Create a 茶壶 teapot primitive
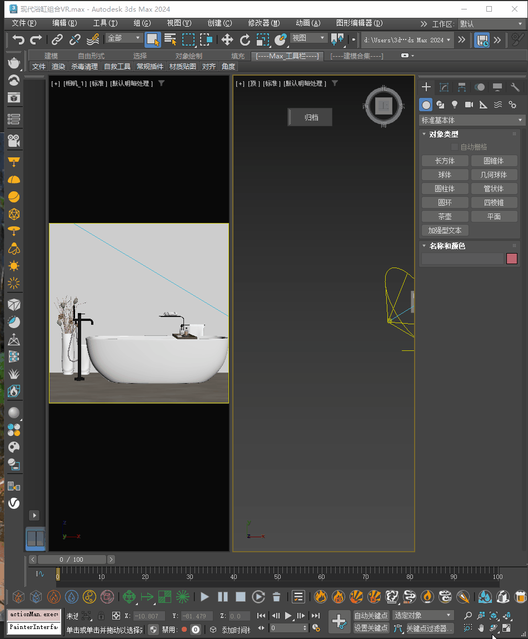Viewport: 528px width, 639px height. tap(445, 216)
